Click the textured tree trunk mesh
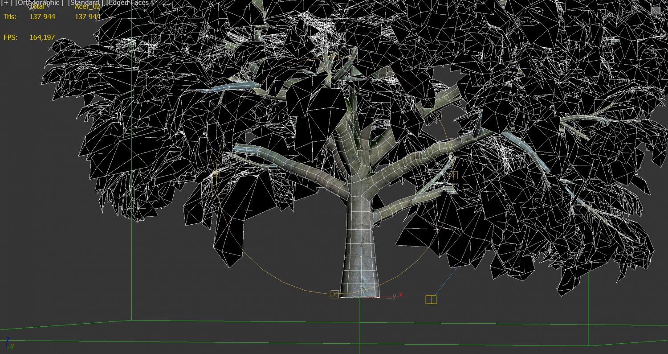668x354 pixels. point(360,250)
